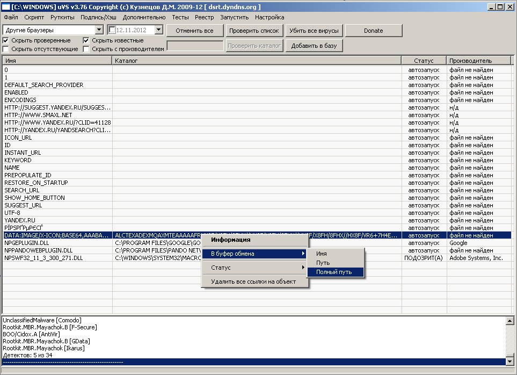Expand the "В буфер обмена" submenu
Screen dimensions: 517x375
pyautogui.click(x=255, y=254)
